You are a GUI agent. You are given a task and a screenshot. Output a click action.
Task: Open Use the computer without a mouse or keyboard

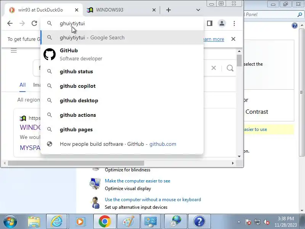(x=153, y=199)
